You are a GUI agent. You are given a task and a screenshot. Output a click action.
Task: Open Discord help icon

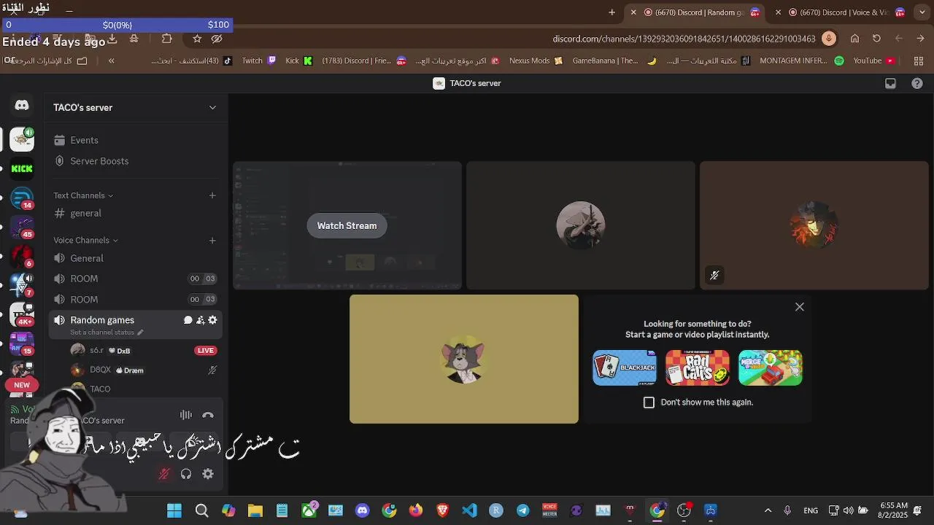point(917,83)
